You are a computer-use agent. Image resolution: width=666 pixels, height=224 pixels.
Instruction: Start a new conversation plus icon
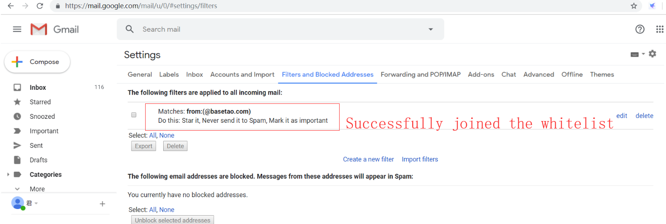pos(102,204)
